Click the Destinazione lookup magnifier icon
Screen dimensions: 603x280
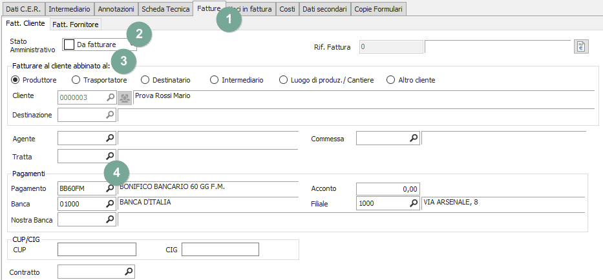click(111, 115)
